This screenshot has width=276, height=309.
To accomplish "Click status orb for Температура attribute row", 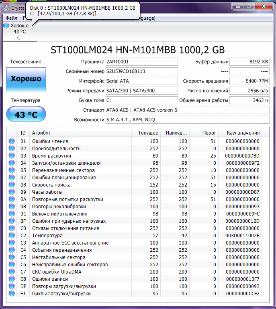I will click(x=12, y=236).
